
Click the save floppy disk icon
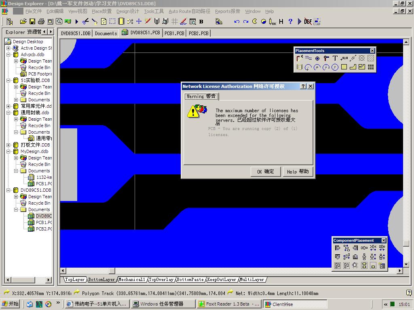[32, 22]
